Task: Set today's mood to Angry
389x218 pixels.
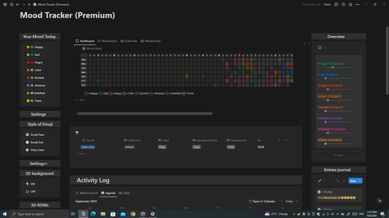Action: click(34, 62)
